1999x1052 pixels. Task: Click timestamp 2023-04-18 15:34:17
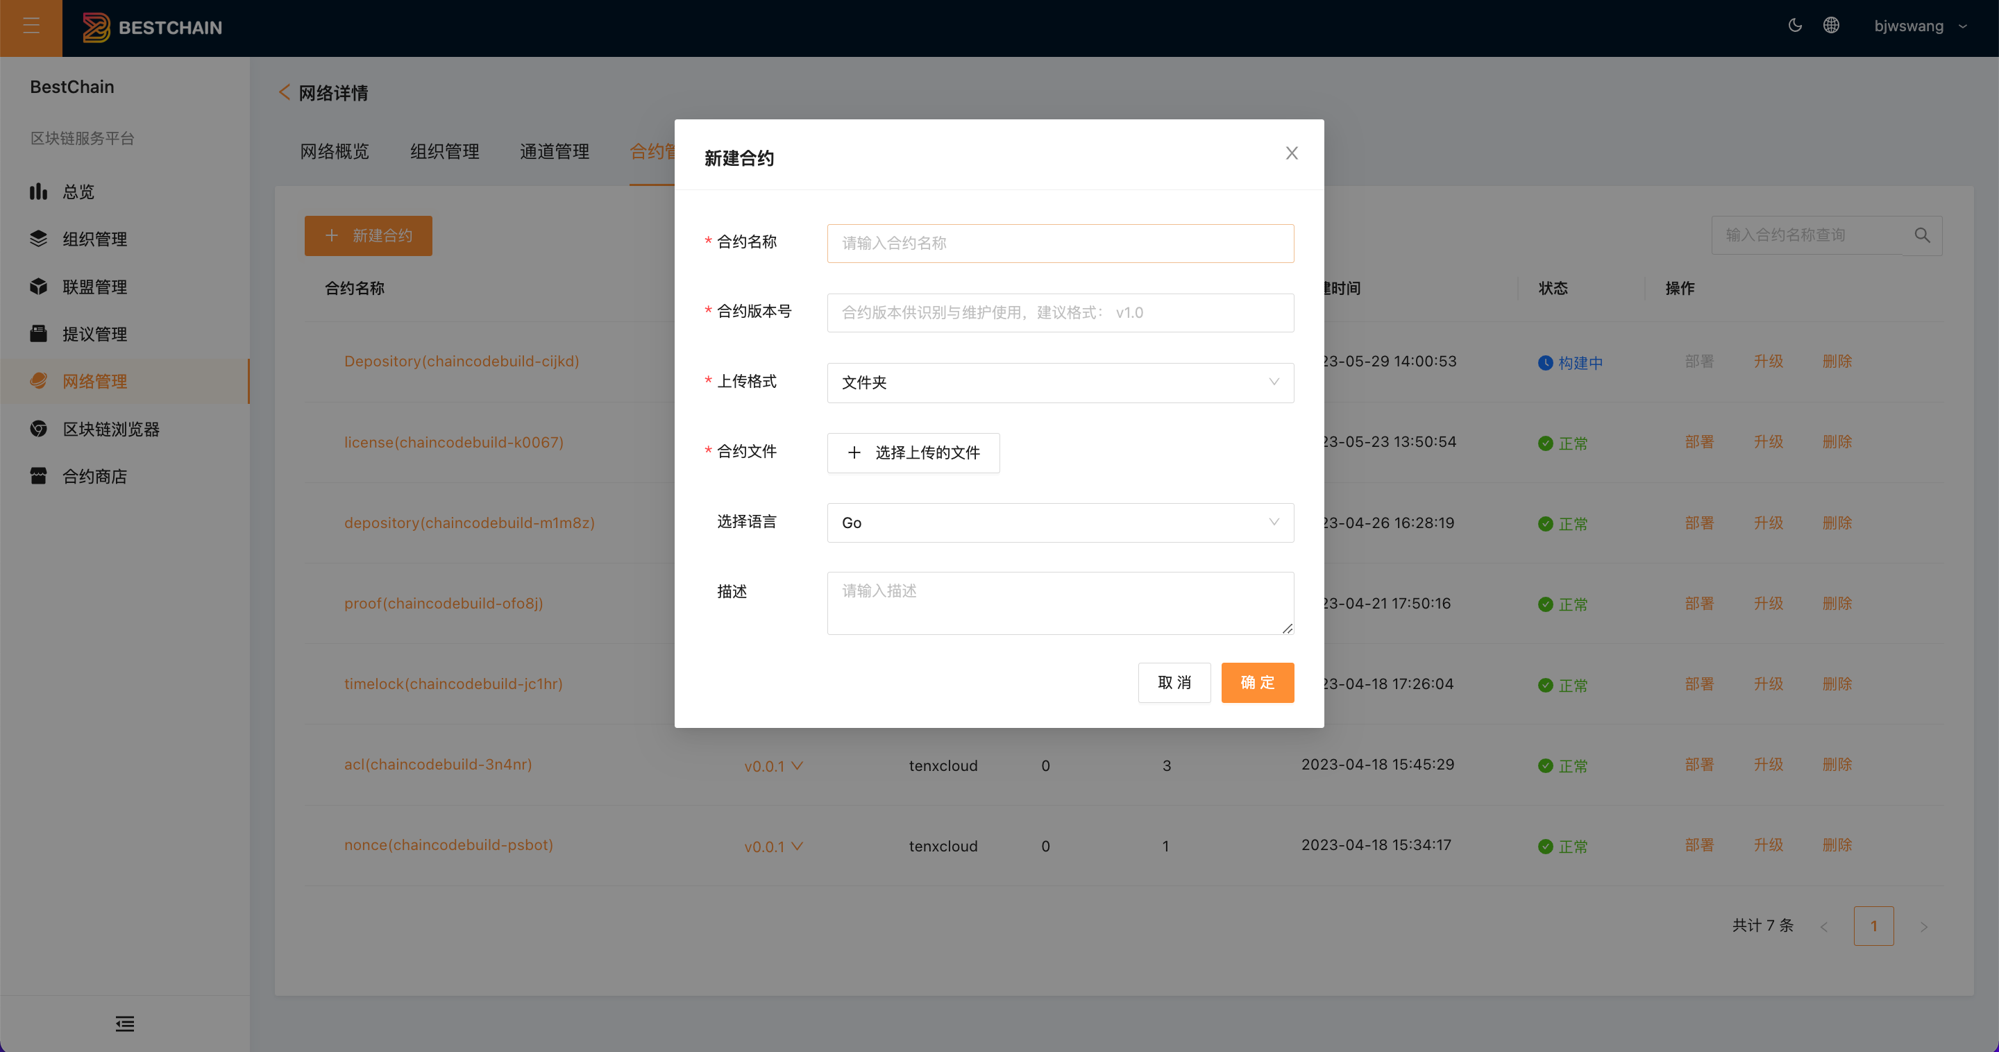1376,846
